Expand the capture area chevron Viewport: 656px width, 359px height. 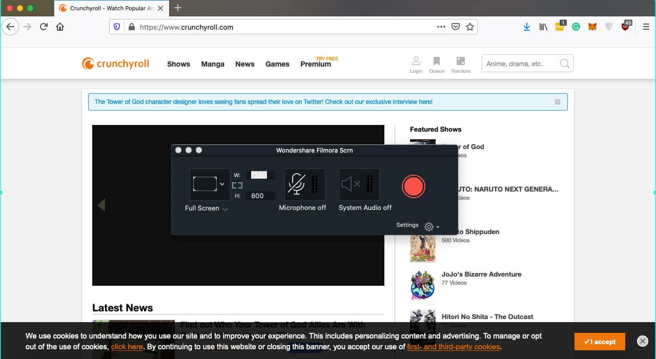click(222, 184)
